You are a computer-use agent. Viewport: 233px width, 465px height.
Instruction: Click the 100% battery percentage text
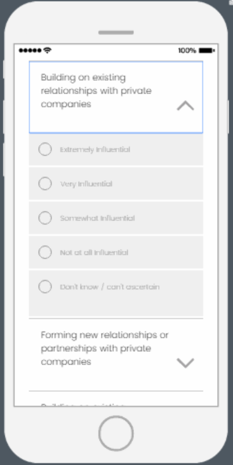187,51
